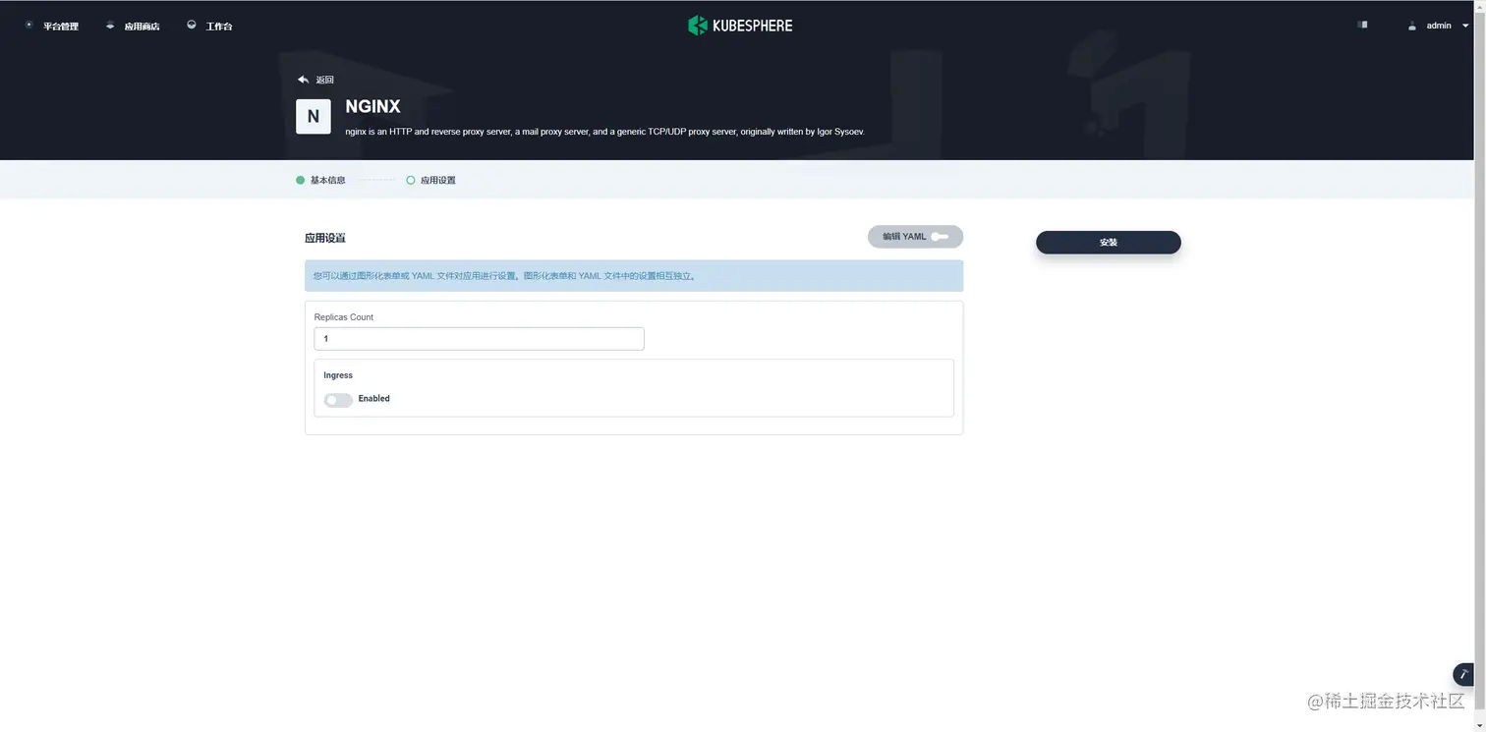
Task: Enable the Ingress toggle
Action: pos(338,400)
